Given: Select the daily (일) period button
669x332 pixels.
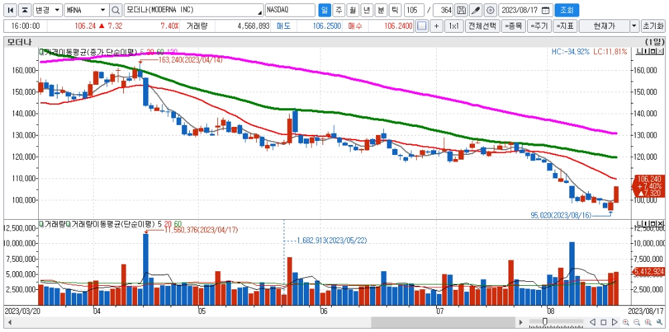Looking at the screenshot, I should 324,10.
